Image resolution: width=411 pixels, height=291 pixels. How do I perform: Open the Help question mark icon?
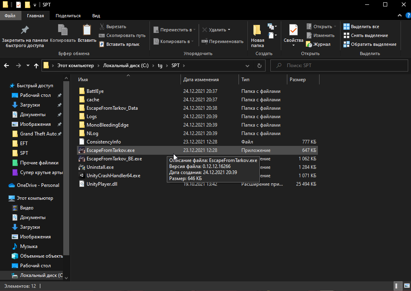coord(408,16)
